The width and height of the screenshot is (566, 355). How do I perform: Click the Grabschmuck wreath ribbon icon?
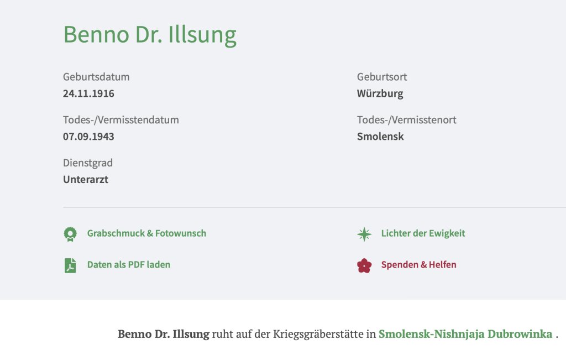click(70, 234)
